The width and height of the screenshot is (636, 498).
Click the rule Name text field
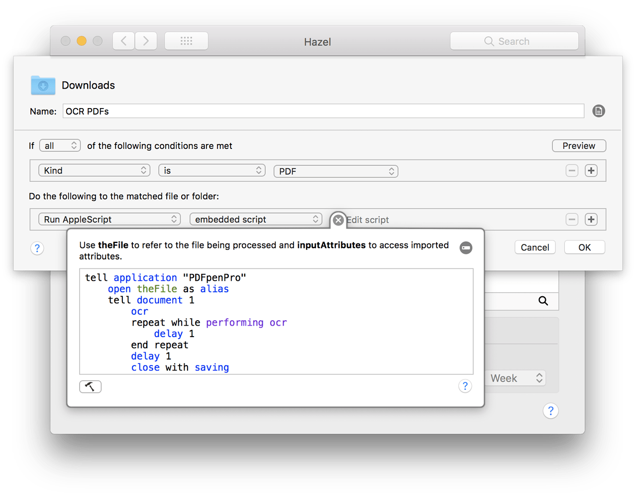pos(323,111)
